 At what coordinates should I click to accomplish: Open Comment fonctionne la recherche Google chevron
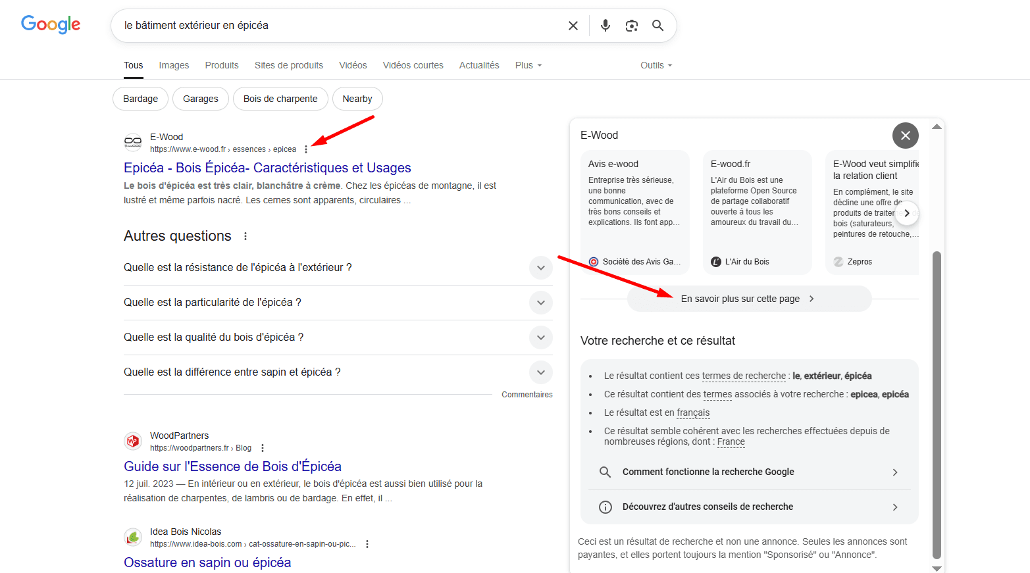[x=895, y=472]
